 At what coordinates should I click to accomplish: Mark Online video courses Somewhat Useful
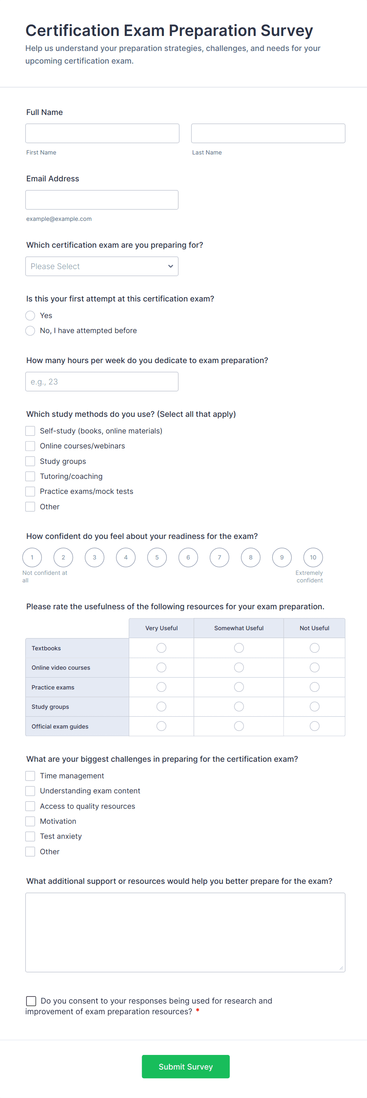click(238, 667)
